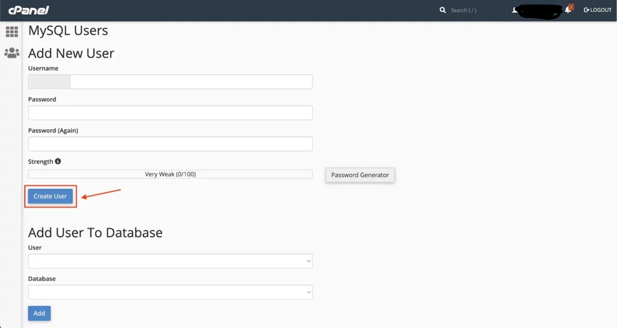Focus the Search field in header

pos(463,10)
